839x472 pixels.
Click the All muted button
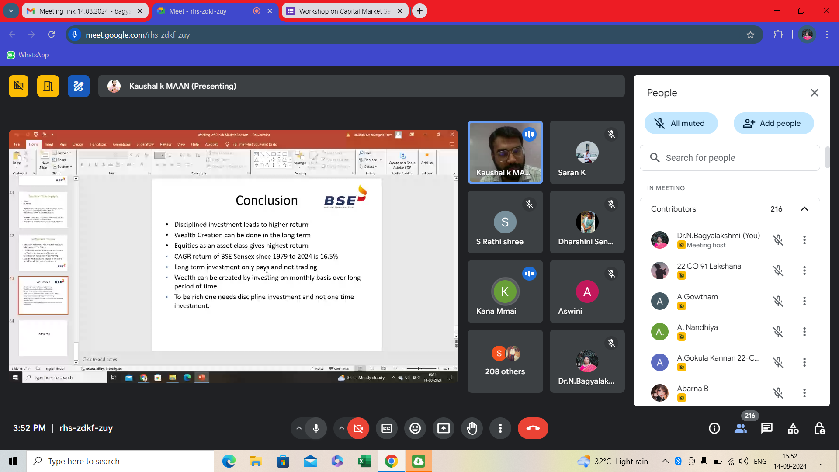point(681,123)
